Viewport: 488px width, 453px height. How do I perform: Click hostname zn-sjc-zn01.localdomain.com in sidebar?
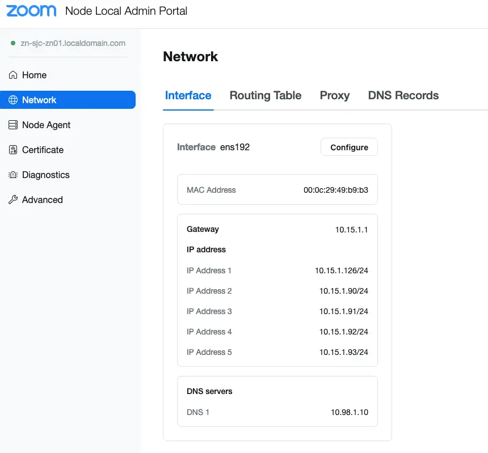(x=73, y=43)
